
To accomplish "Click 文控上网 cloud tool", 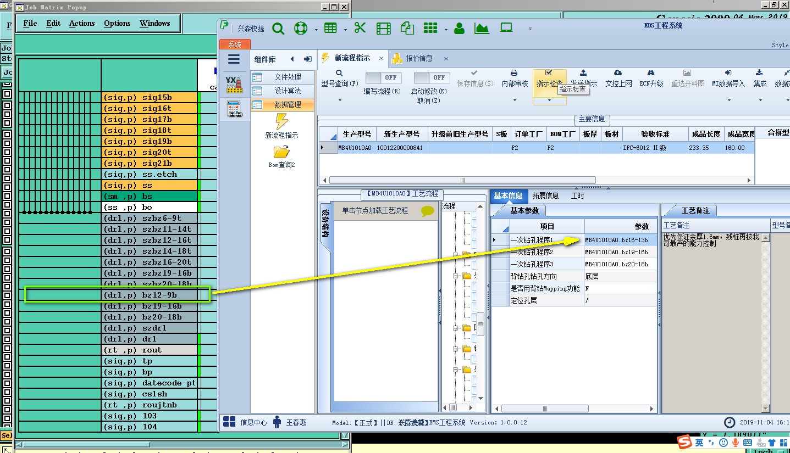I will point(618,79).
